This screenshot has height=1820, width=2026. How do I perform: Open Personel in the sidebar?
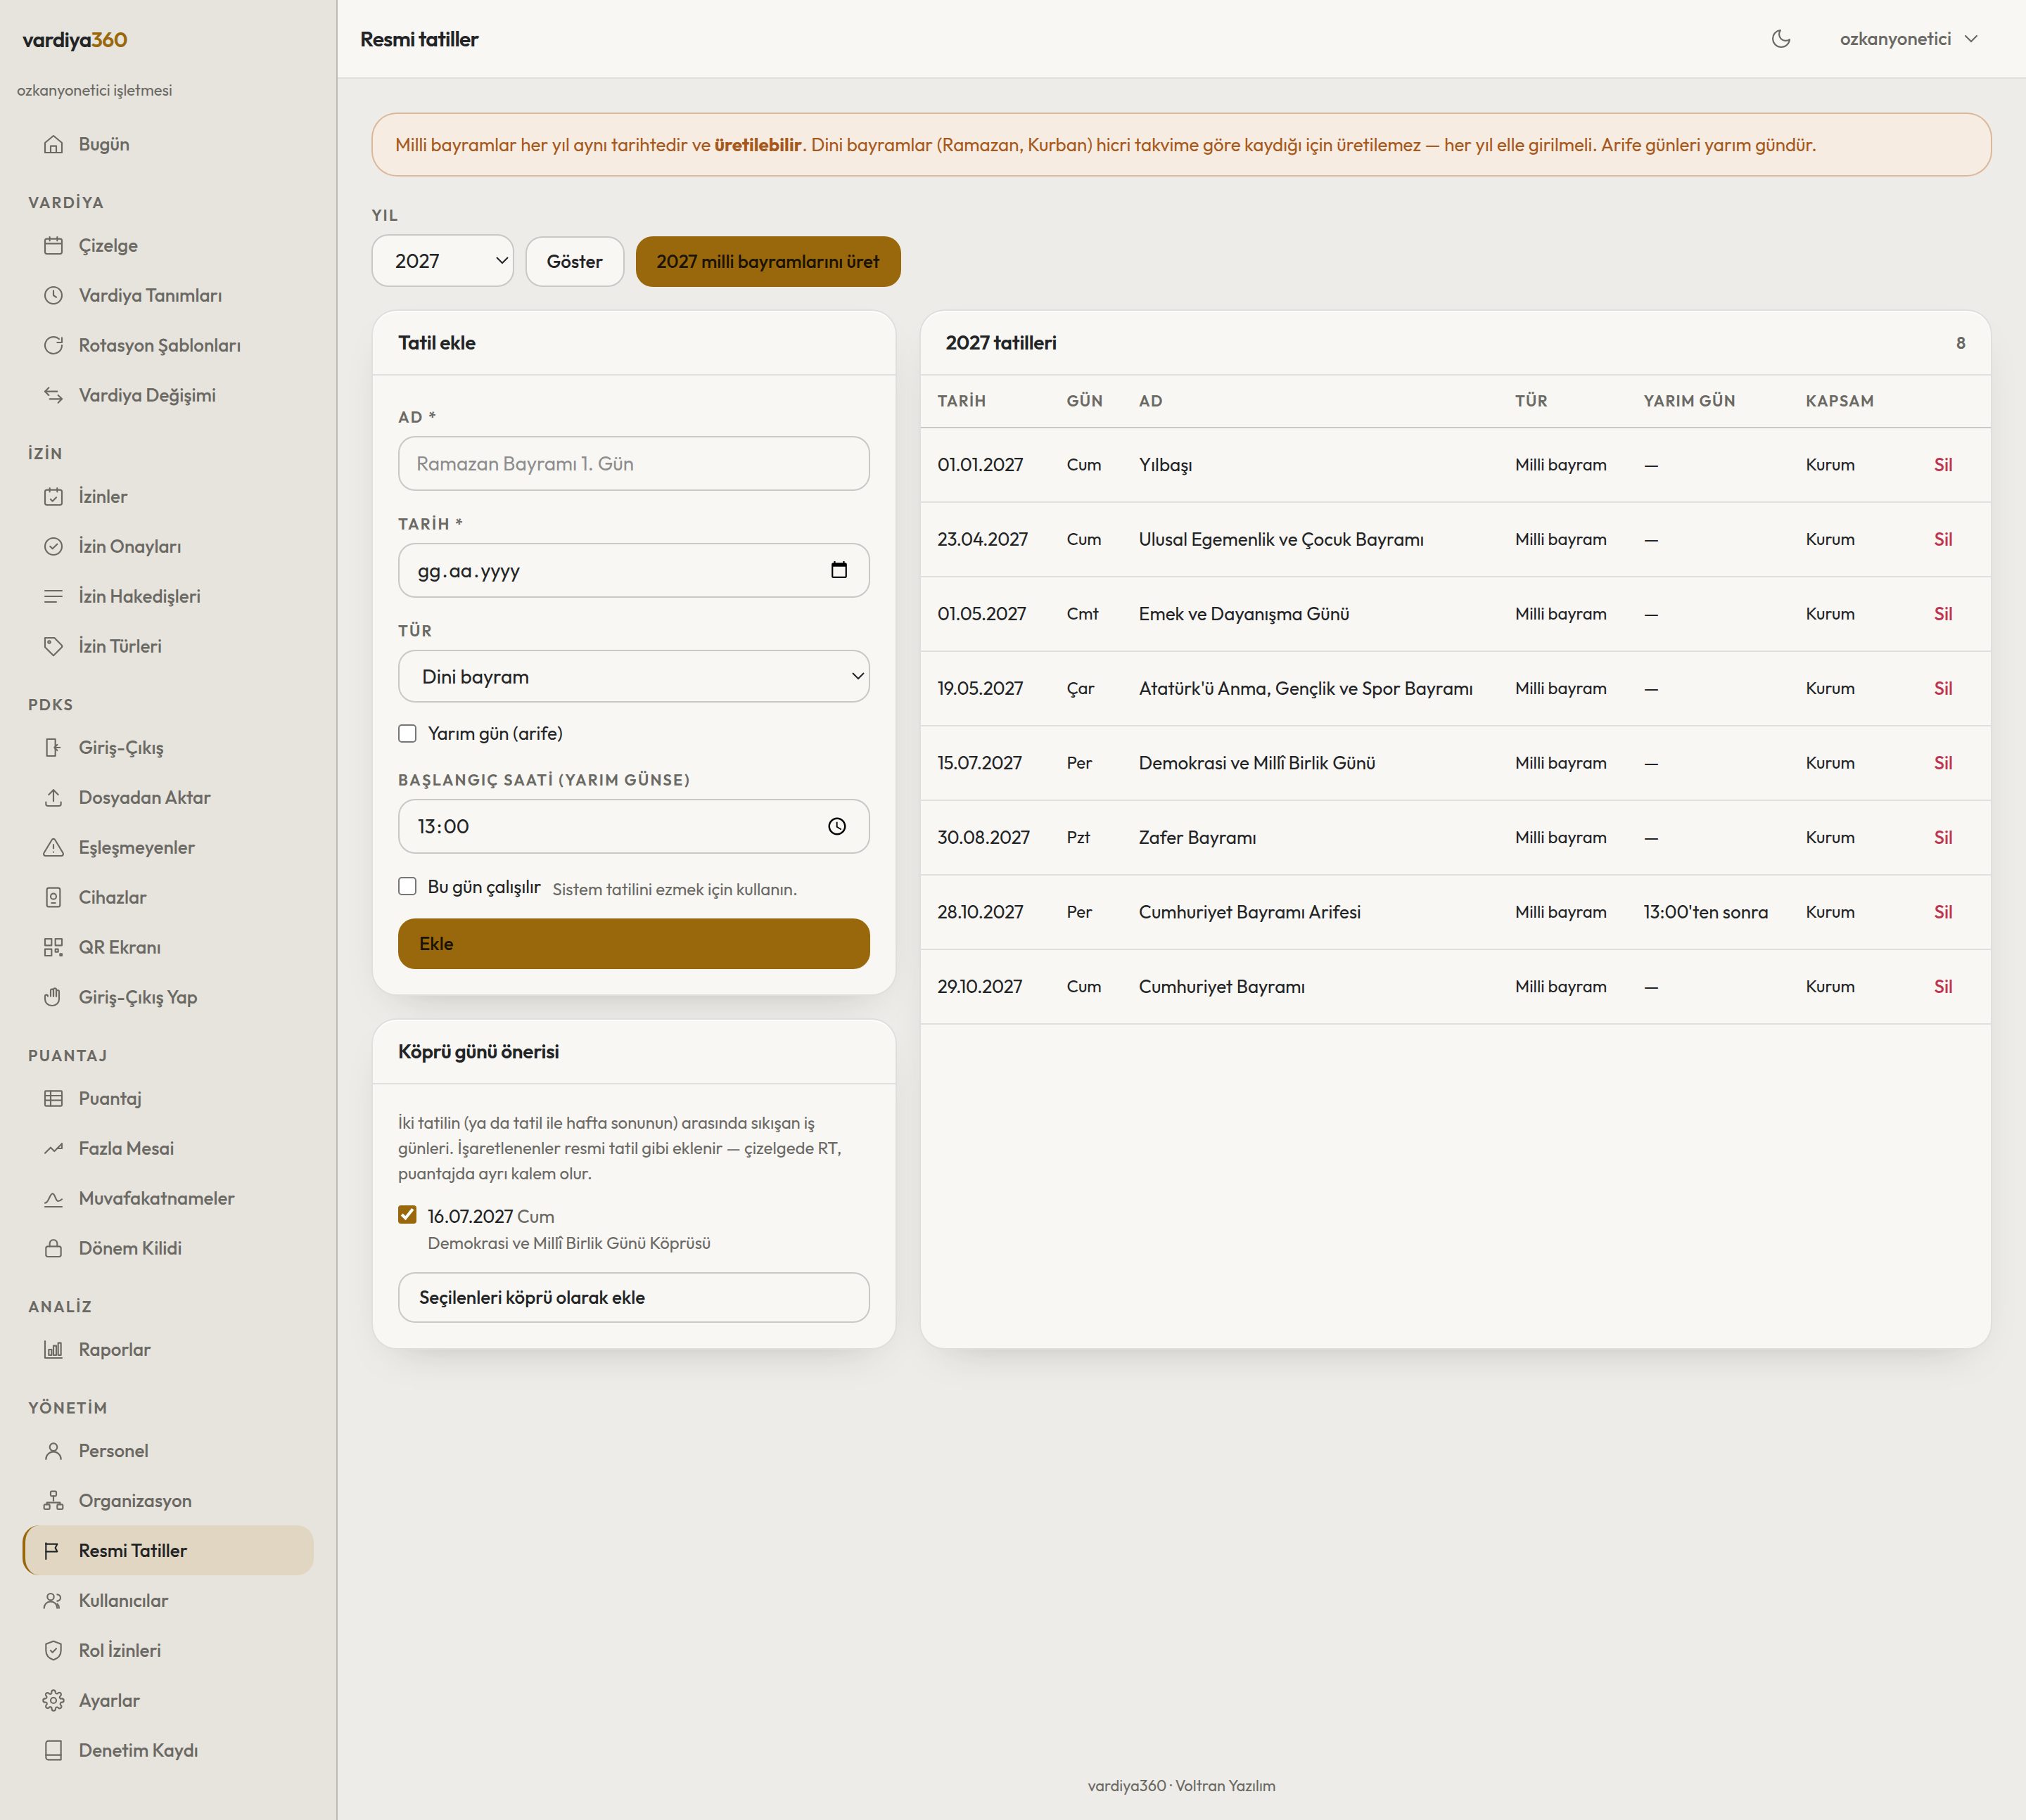(168, 1450)
